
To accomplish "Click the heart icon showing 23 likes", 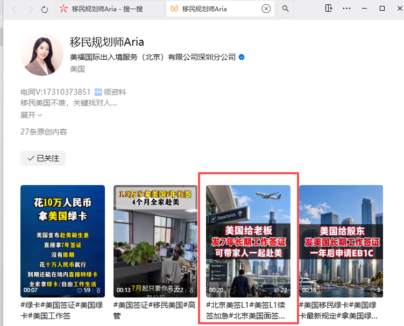I will point(277,290).
